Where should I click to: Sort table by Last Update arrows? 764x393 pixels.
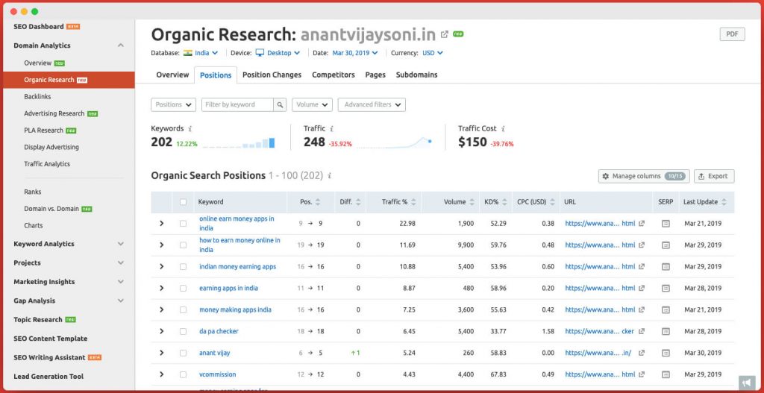tap(724, 202)
